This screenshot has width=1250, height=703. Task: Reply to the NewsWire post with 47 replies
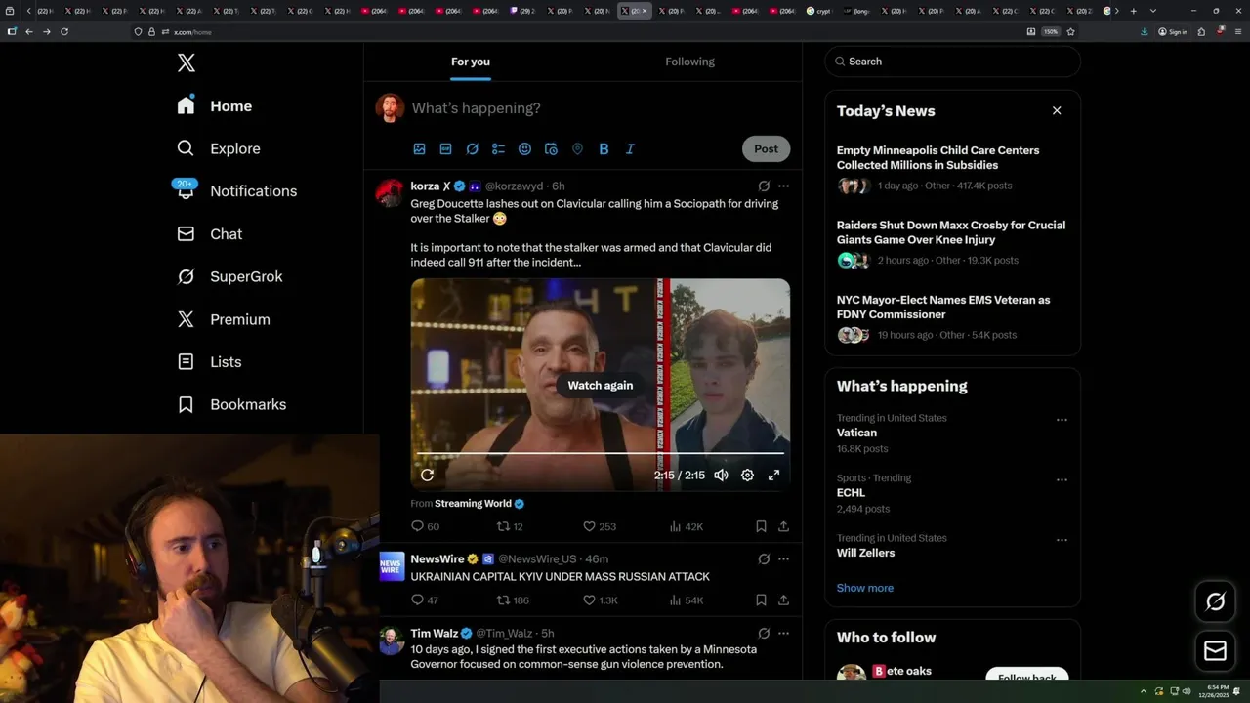point(425,600)
